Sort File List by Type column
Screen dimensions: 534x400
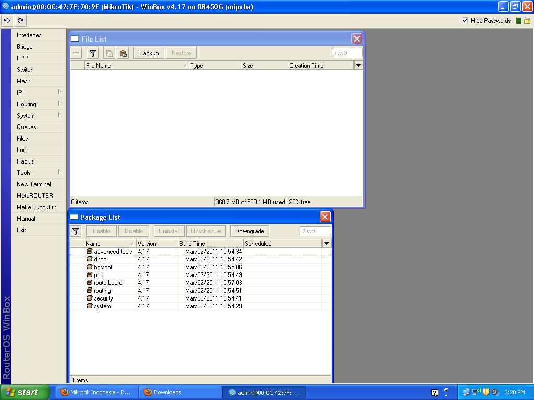pyautogui.click(x=215, y=66)
